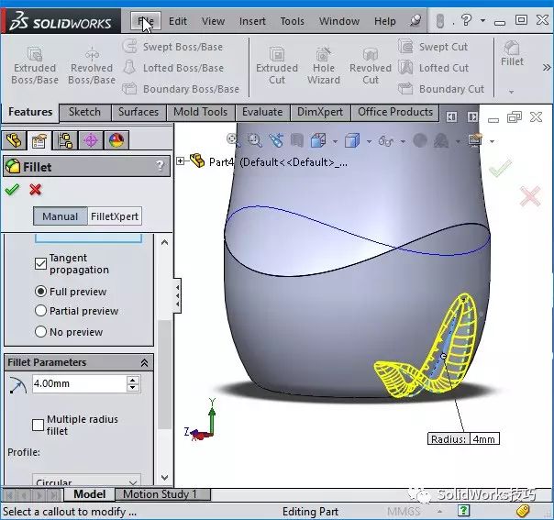Screen dimensions: 554x520
Task: Choose the Lofted Cut tool
Action: click(x=434, y=68)
